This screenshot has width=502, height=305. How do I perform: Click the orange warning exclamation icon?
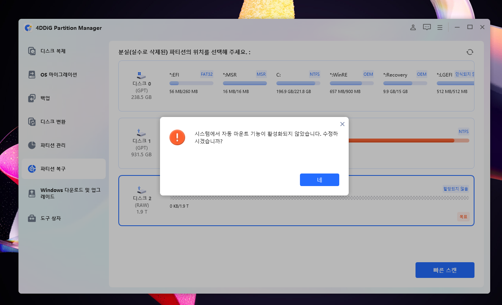[x=177, y=137]
